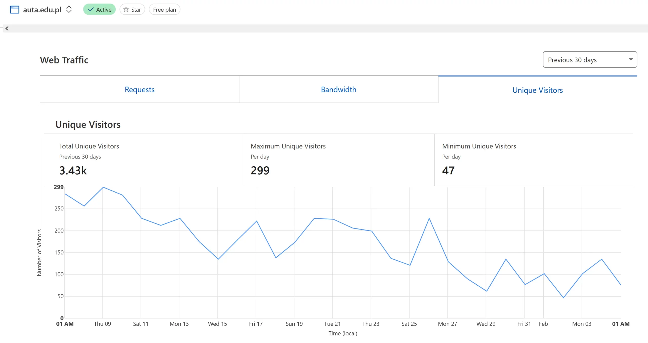Open the domain switcher chevron arrows
Viewport: 648px width, 343px height.
(x=69, y=9)
